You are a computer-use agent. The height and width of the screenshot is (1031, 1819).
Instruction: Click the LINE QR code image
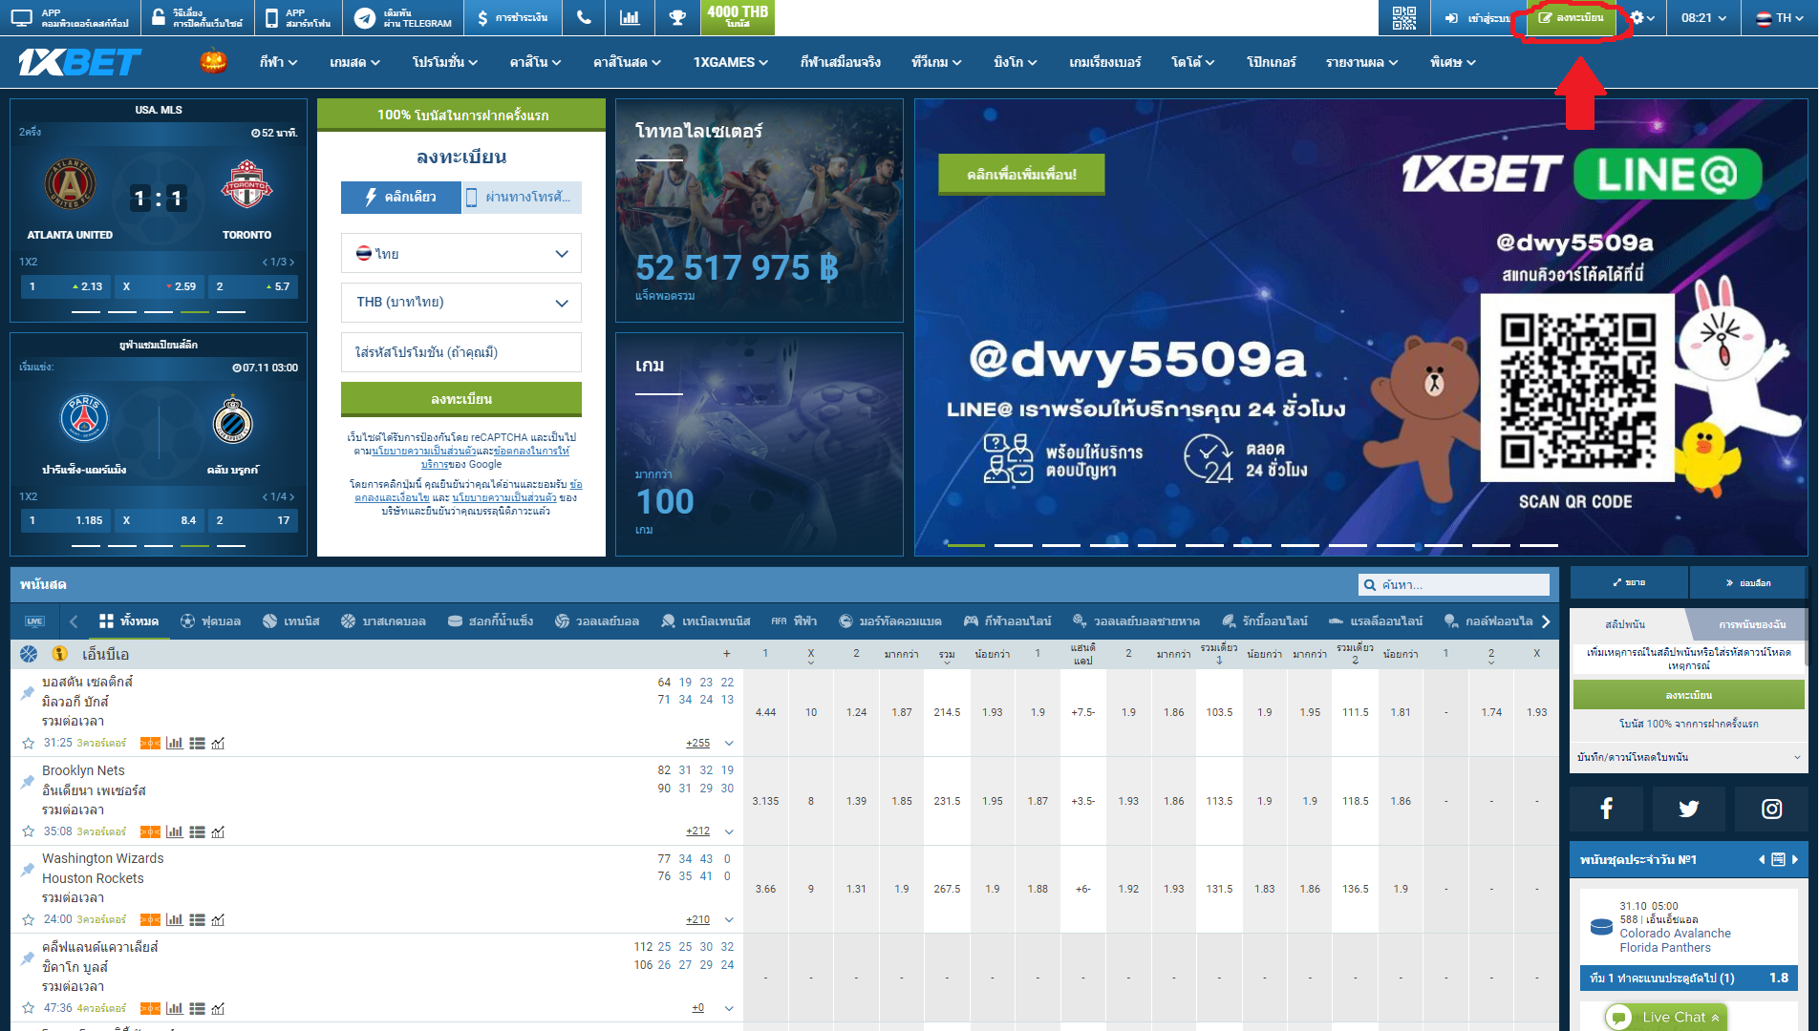click(1577, 388)
